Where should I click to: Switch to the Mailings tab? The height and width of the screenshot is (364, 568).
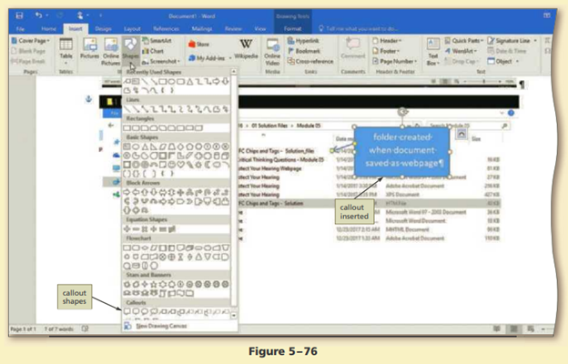[202, 28]
